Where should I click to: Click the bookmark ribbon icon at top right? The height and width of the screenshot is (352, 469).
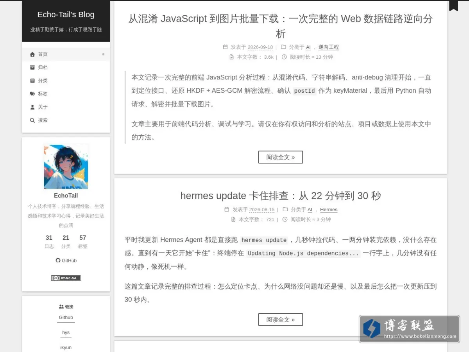click(x=453, y=5)
